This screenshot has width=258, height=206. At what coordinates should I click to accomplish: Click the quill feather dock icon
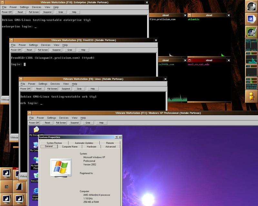tap(251, 32)
